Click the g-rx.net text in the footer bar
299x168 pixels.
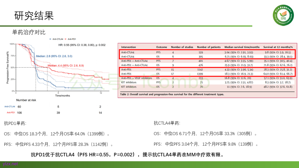click(11, 164)
